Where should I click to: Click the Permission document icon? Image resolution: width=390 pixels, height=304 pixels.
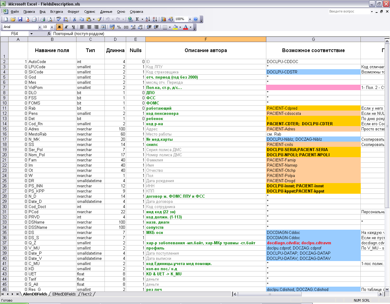point(27,19)
